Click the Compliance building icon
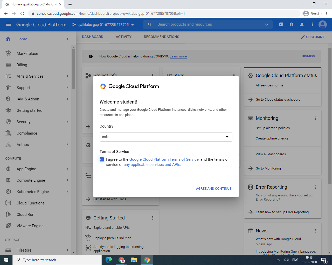This screenshot has width=332, height=265. pyautogui.click(x=8, y=133)
